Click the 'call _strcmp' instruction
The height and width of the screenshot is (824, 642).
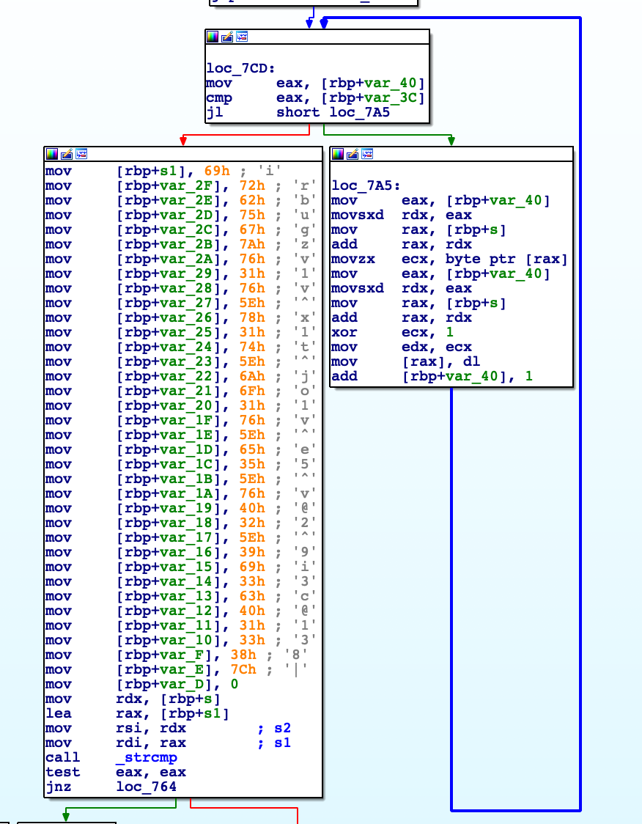[111, 757]
